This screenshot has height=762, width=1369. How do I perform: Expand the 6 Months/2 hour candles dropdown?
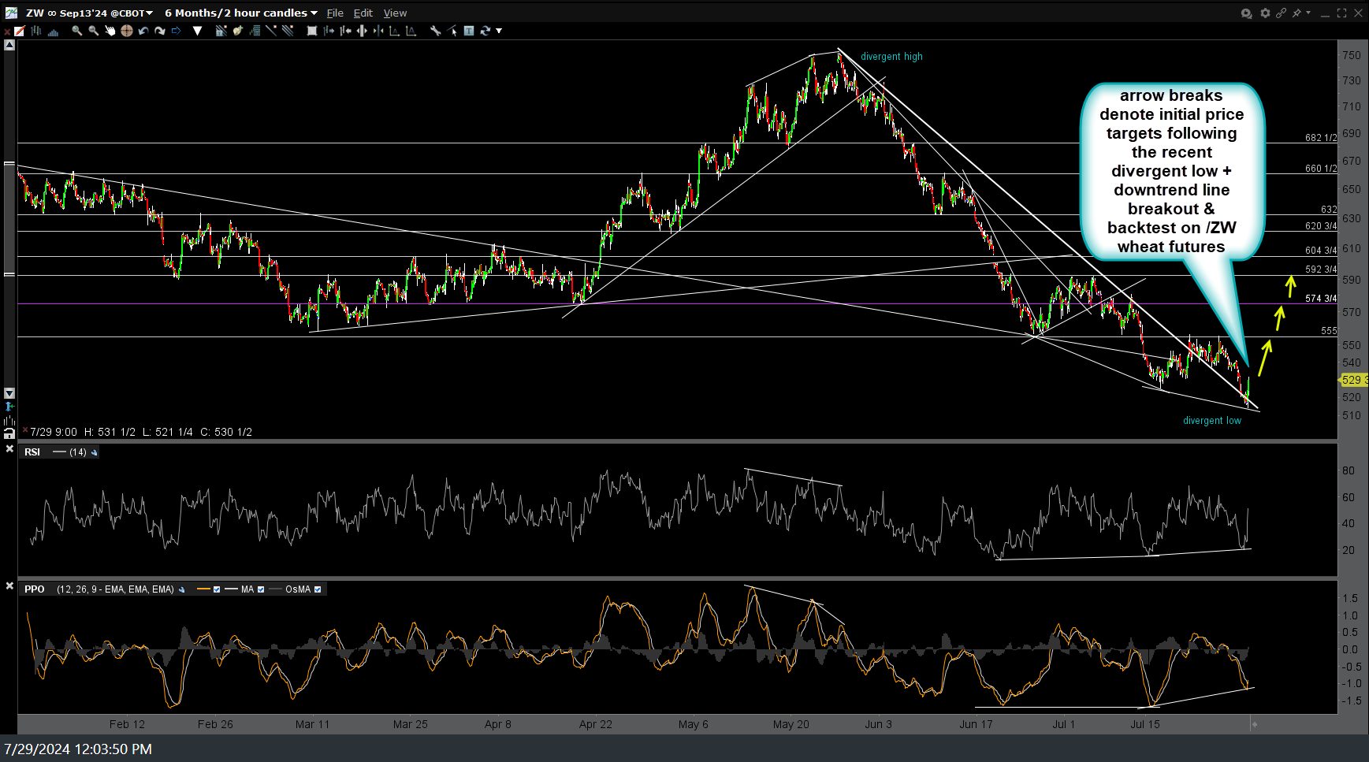tap(314, 13)
